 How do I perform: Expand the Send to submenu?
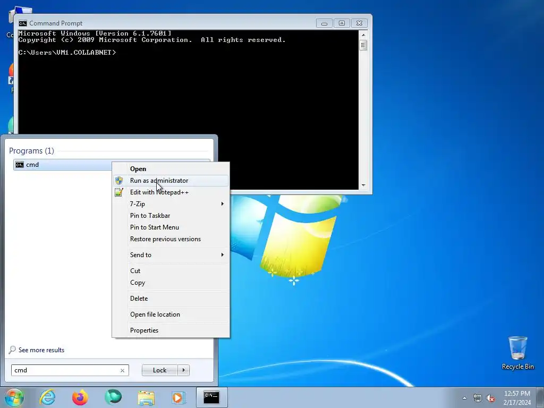[x=171, y=254]
